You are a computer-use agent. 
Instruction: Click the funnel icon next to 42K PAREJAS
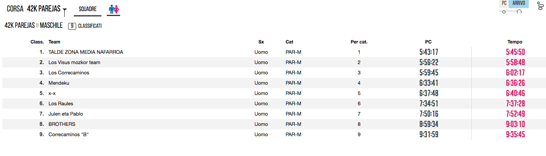(x=65, y=11)
